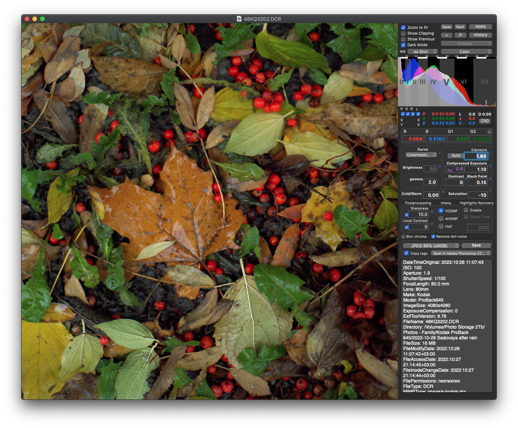Toggle the Zoom to fit checkbox
This screenshot has width=518, height=428.
tap(403, 28)
